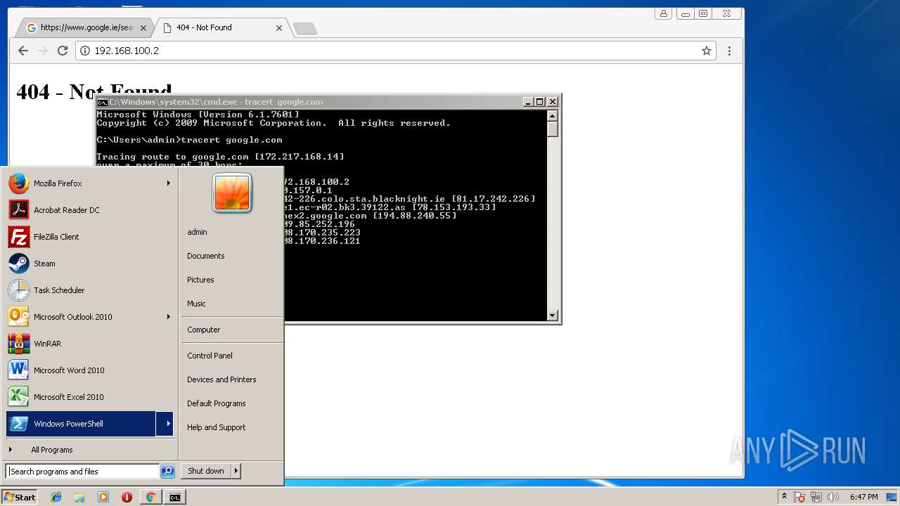Open Opera from taskbar
The width and height of the screenshot is (900, 506).
[127, 497]
